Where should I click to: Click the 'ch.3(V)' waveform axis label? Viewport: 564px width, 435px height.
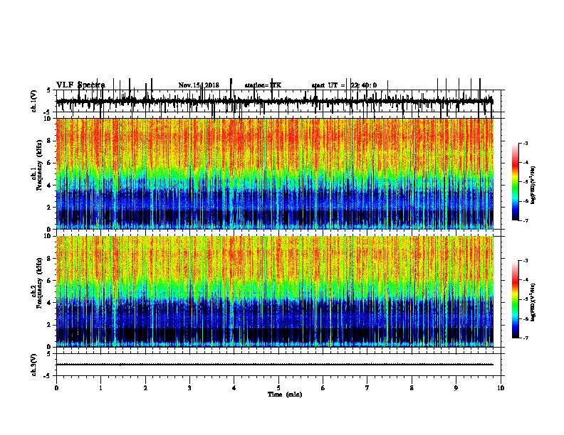click(34, 365)
